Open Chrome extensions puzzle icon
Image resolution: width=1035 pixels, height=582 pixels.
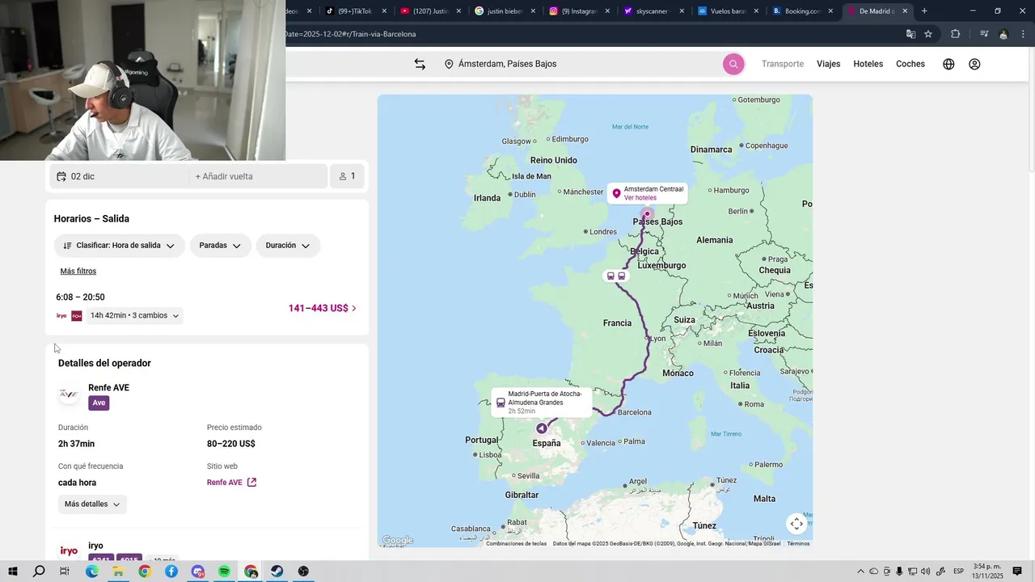956,34
